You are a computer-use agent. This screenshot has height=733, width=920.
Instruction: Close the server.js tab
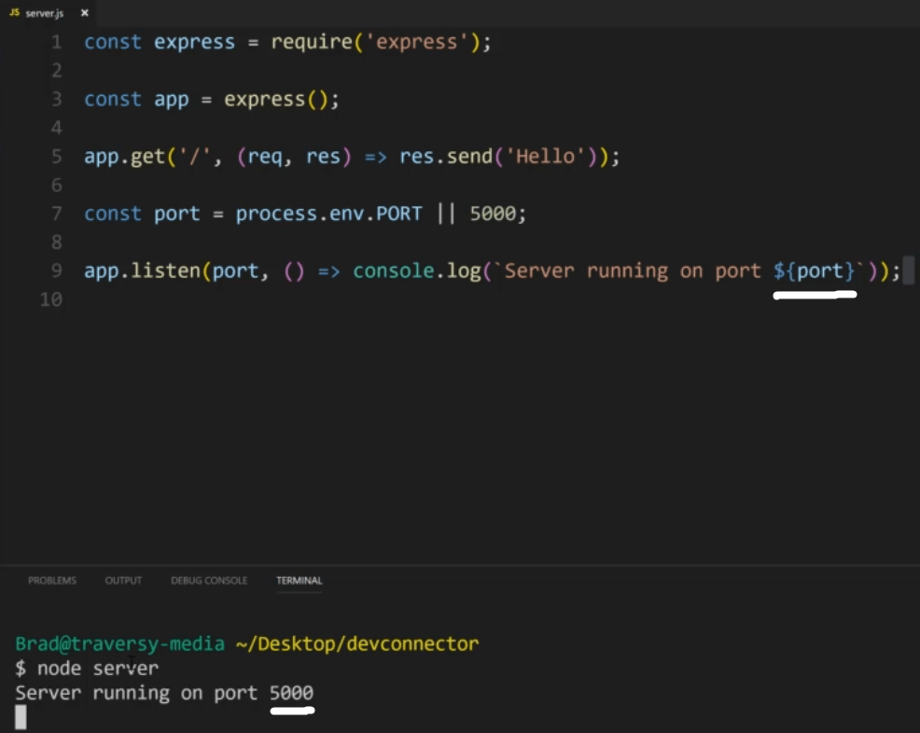point(85,13)
